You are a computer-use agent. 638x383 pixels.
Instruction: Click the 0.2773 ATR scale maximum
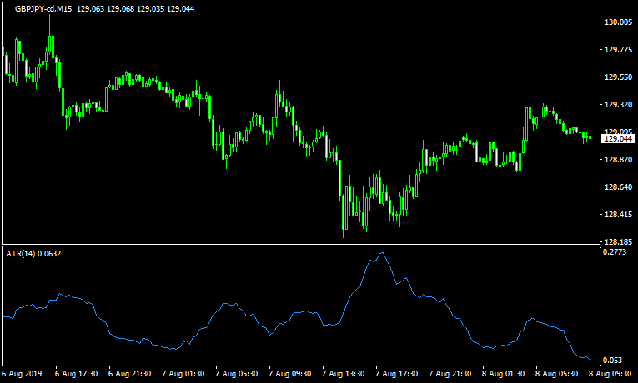point(615,251)
